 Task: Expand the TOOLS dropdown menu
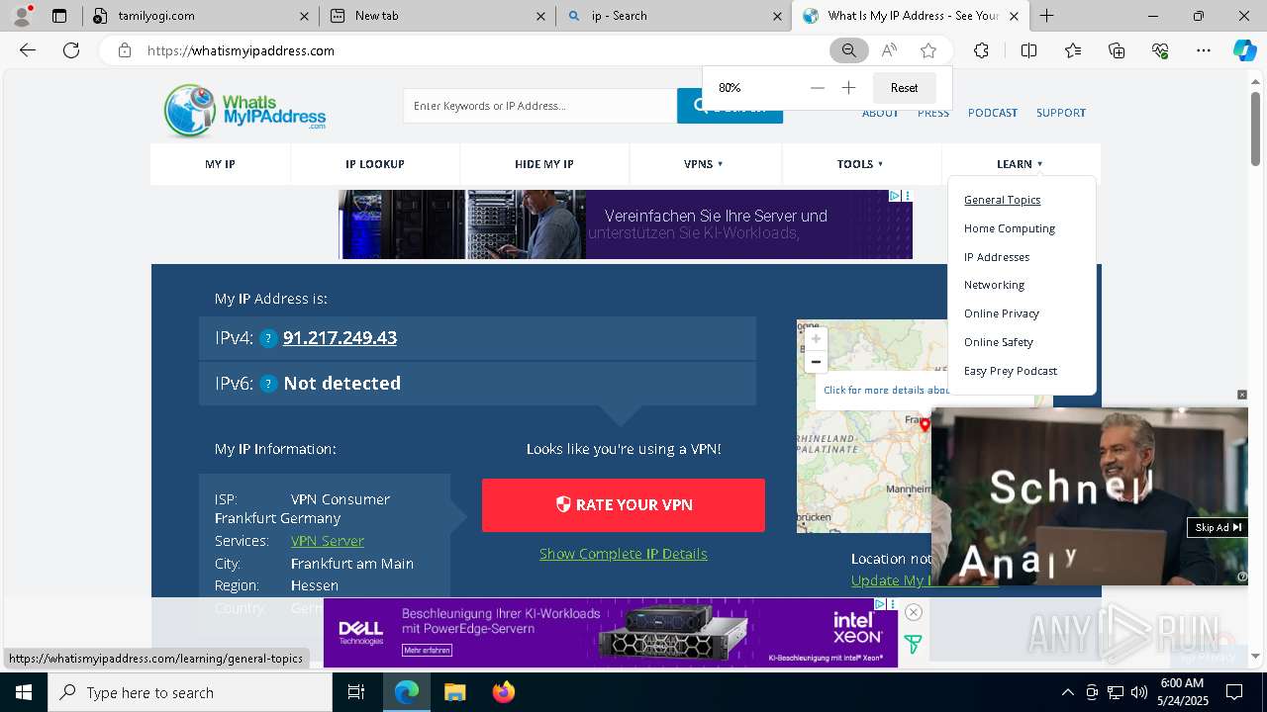tap(860, 164)
